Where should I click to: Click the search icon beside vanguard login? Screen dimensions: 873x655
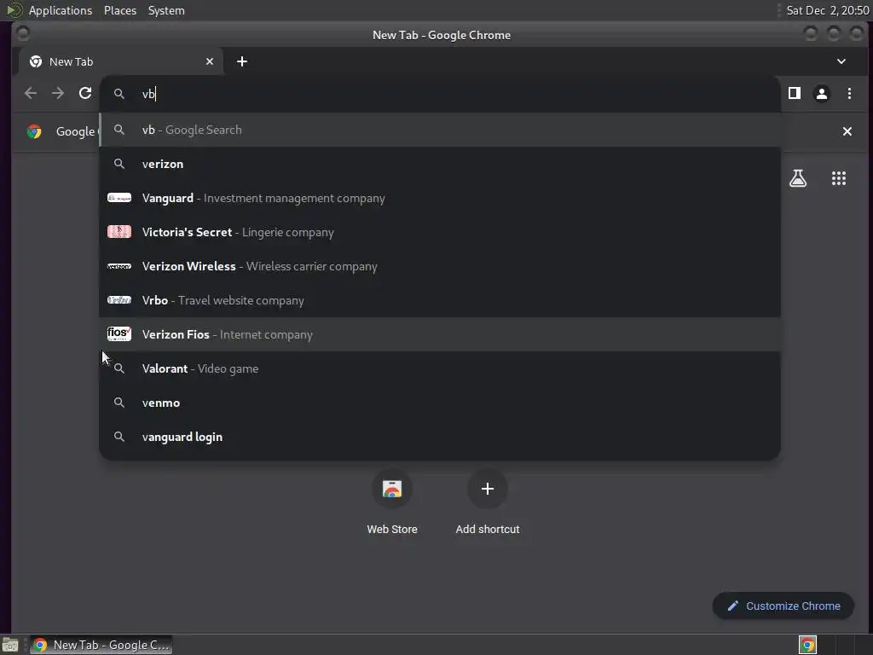point(119,437)
